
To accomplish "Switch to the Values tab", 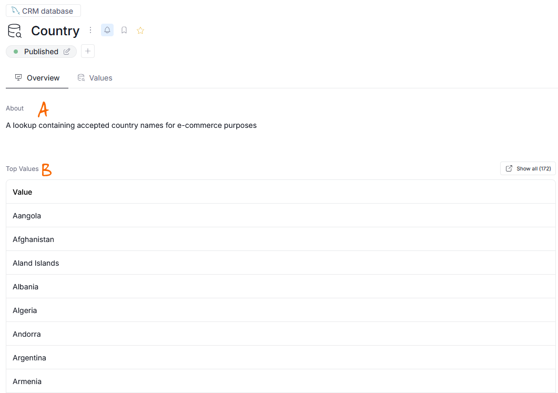I will 95,78.
